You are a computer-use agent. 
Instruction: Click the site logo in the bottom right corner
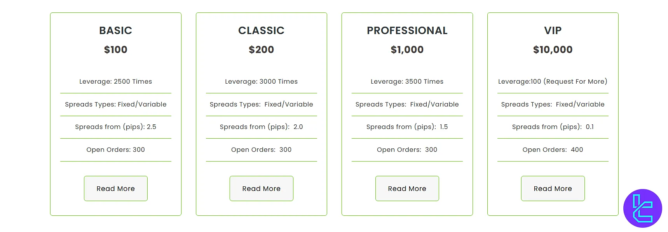click(x=642, y=208)
